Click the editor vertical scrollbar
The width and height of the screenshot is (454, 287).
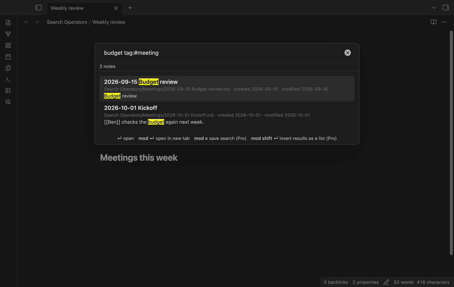[451, 143]
